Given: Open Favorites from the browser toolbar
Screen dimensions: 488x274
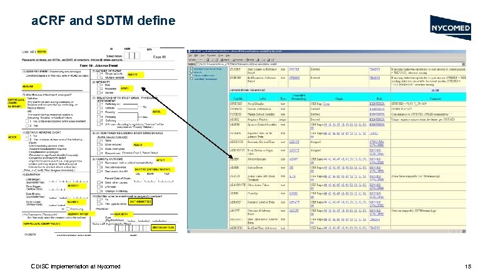Looking at the screenshot, I should click(x=237, y=59).
